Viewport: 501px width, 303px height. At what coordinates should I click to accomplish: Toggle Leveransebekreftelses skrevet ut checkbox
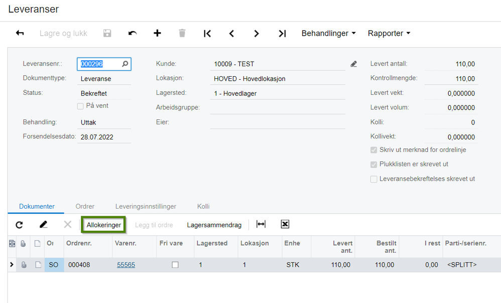pyautogui.click(x=373, y=179)
